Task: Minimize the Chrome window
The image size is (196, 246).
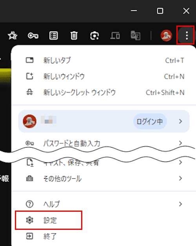Action: [x=134, y=11]
